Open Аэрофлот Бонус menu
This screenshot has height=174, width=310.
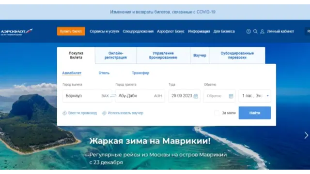(170, 31)
